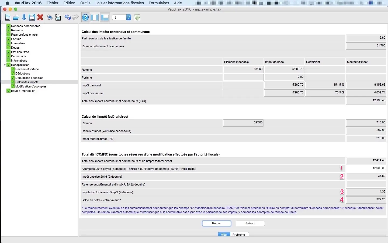Redo the last undone action
388x243 pixels.
76,18
